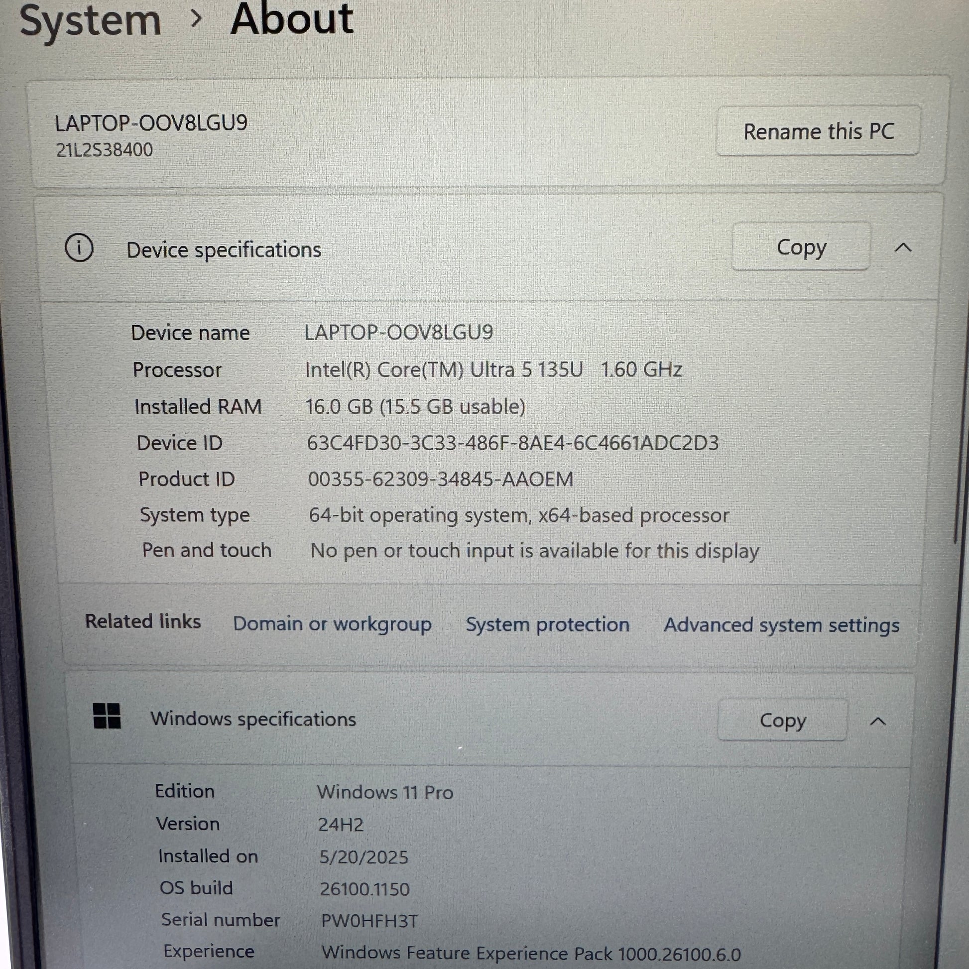
Task: Copy the Device specifications
Action: 801,247
